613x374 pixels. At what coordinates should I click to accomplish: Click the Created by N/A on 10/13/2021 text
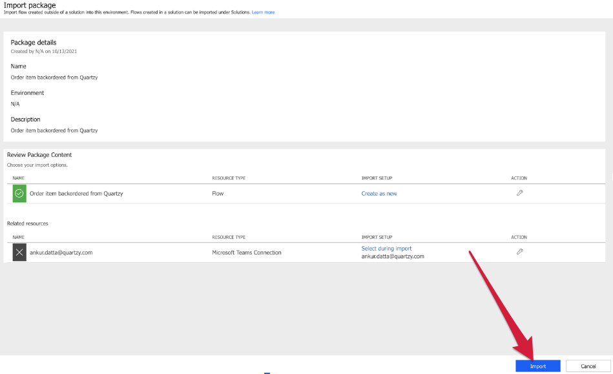coord(43,51)
